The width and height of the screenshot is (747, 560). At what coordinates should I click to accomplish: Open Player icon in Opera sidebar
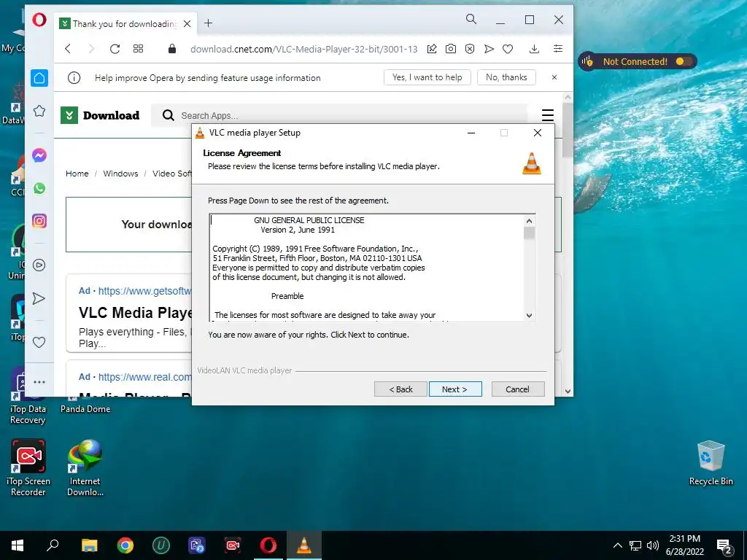click(x=39, y=265)
